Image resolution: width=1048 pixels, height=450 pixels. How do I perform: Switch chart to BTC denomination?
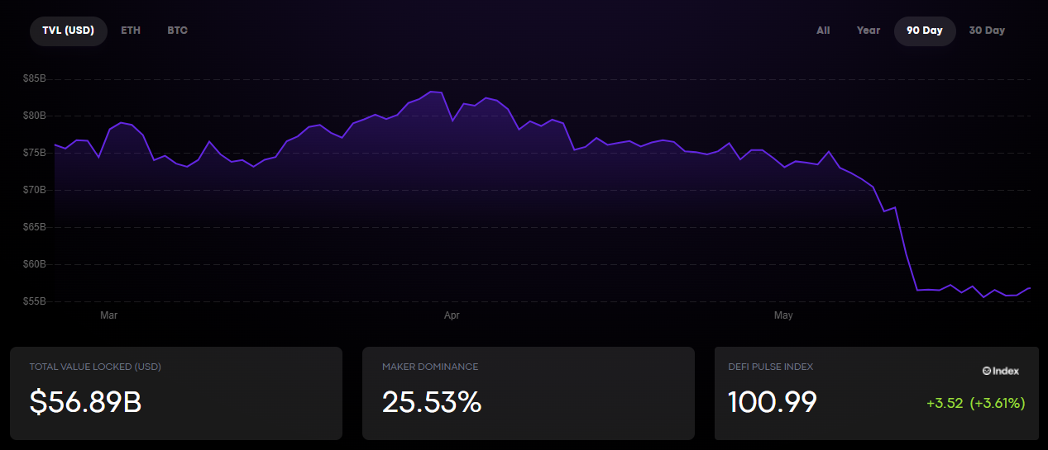[177, 31]
